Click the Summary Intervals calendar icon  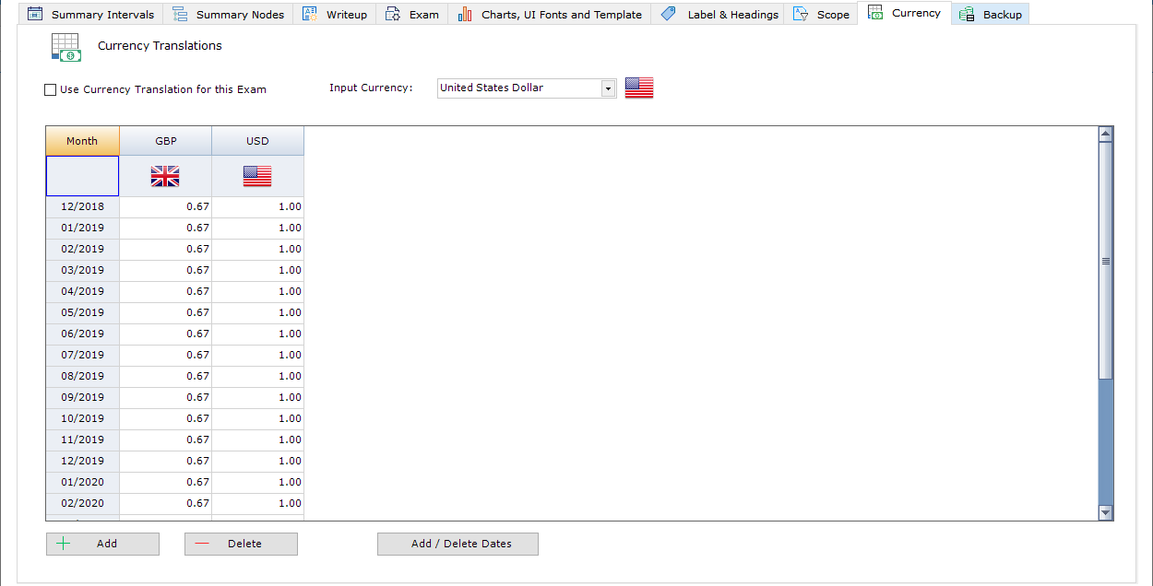(35, 14)
